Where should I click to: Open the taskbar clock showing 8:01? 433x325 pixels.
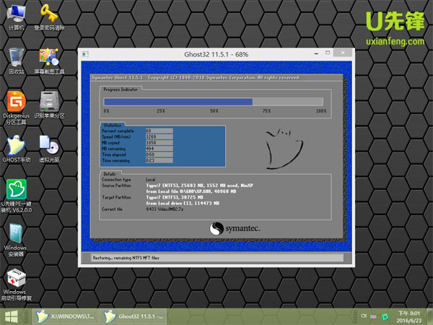point(414,316)
